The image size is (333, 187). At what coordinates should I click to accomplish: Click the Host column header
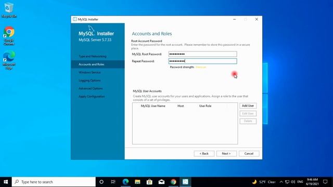click(181, 106)
